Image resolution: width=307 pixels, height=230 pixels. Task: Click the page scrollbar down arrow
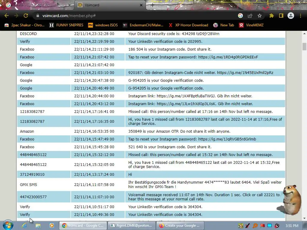click(304, 218)
